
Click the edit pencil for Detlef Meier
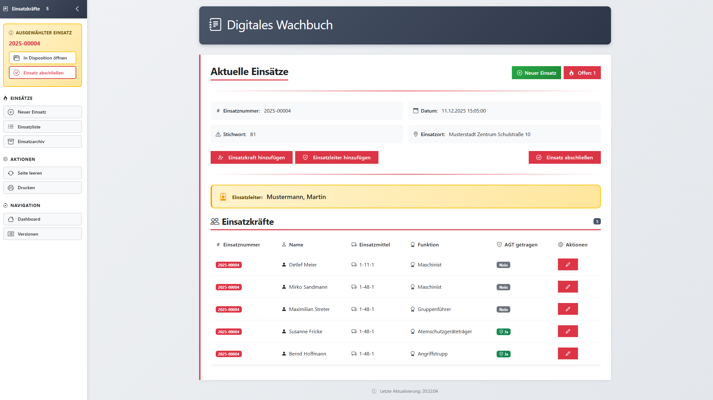pyautogui.click(x=568, y=264)
